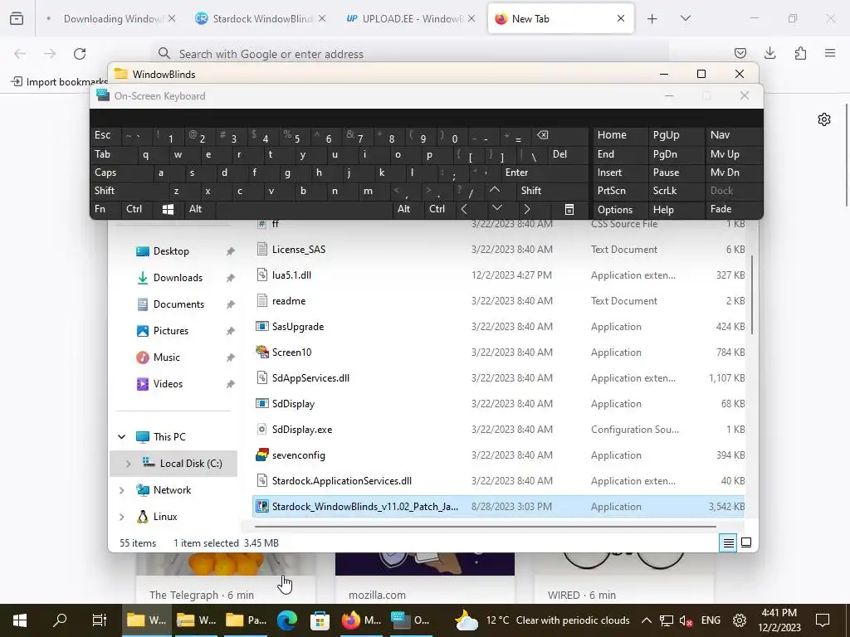Click the Firefox address search field
This screenshot has width=850, height=637.
[410, 54]
